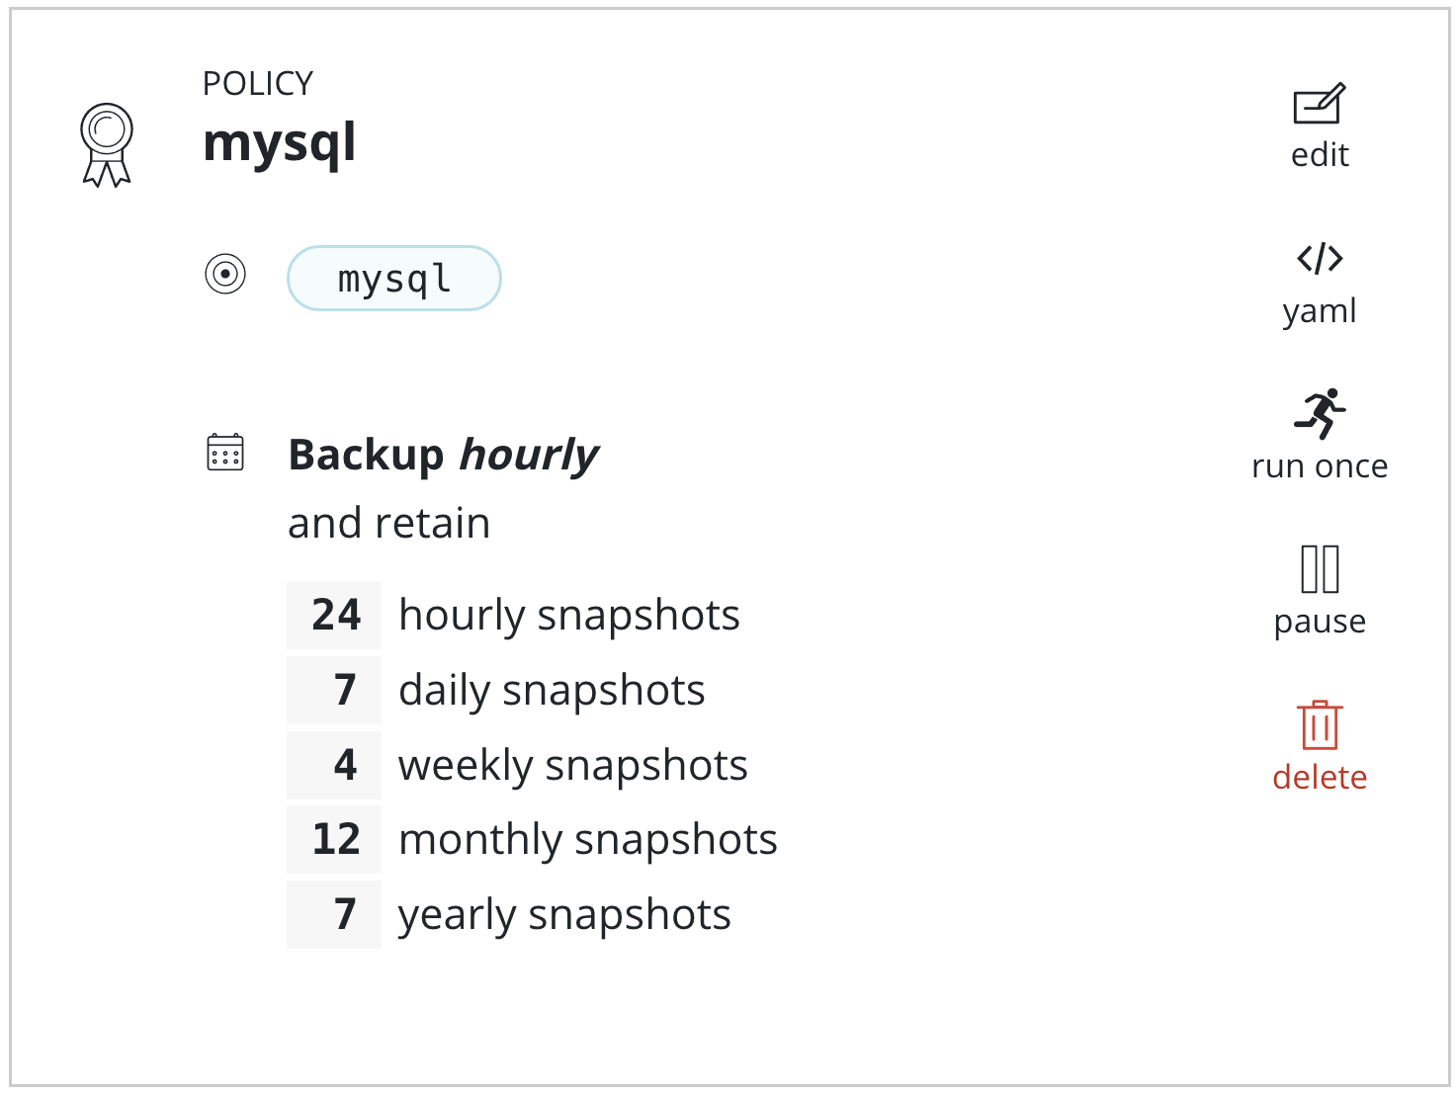The height and width of the screenshot is (1094, 1456).
Task: Open the yaml code icon
Action: pyautogui.click(x=1320, y=259)
